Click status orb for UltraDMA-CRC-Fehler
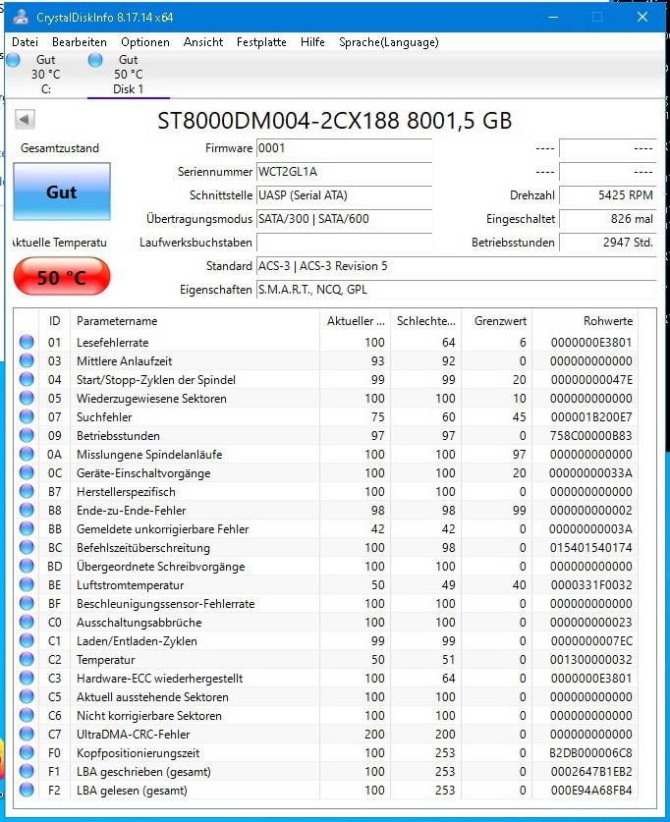The width and height of the screenshot is (670, 822). (27, 734)
